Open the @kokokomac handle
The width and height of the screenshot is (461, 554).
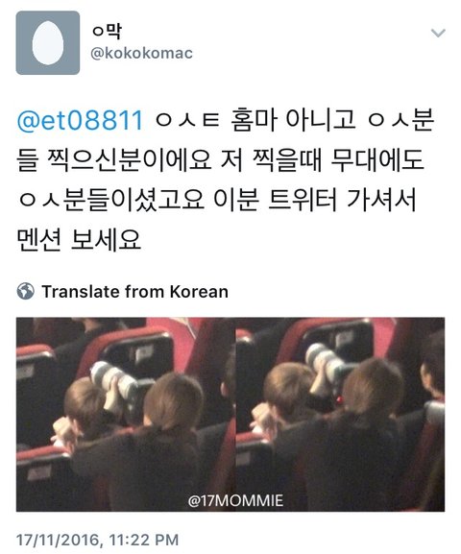(x=142, y=54)
